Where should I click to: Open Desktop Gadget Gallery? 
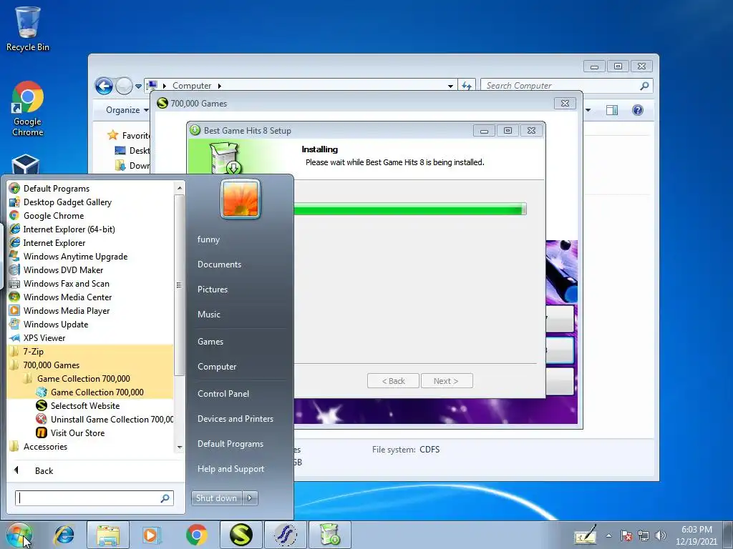click(60, 202)
